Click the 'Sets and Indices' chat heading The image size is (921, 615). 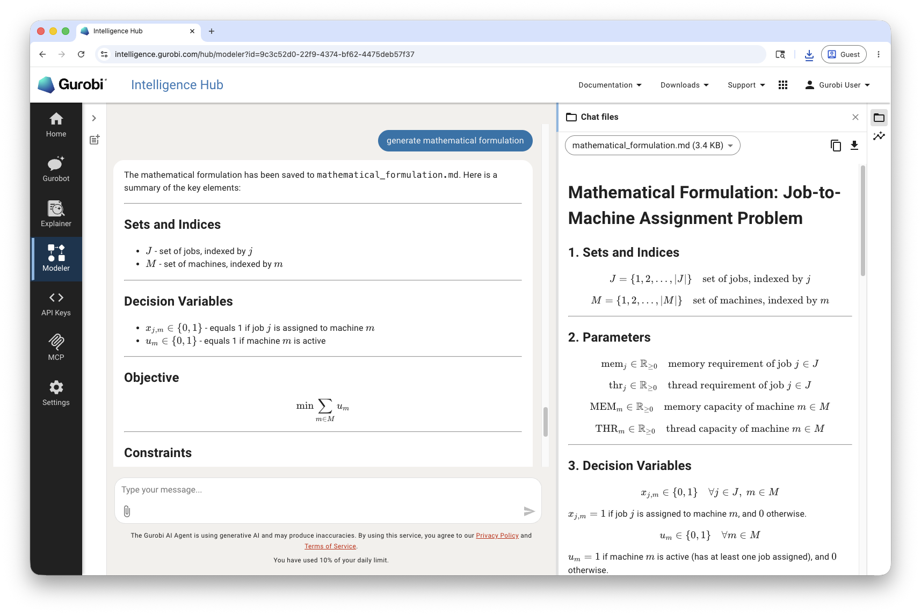[172, 225]
